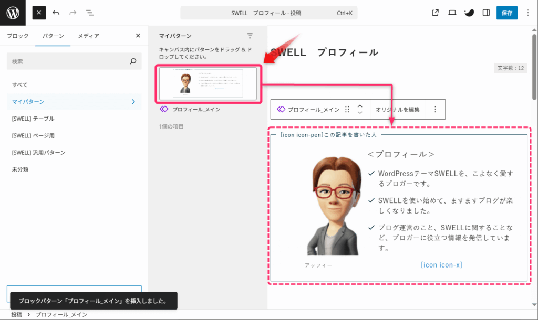Screen dimensions: 538x320
Task: Click 投稿 in the breadcrumb
Action: [x=16, y=315]
